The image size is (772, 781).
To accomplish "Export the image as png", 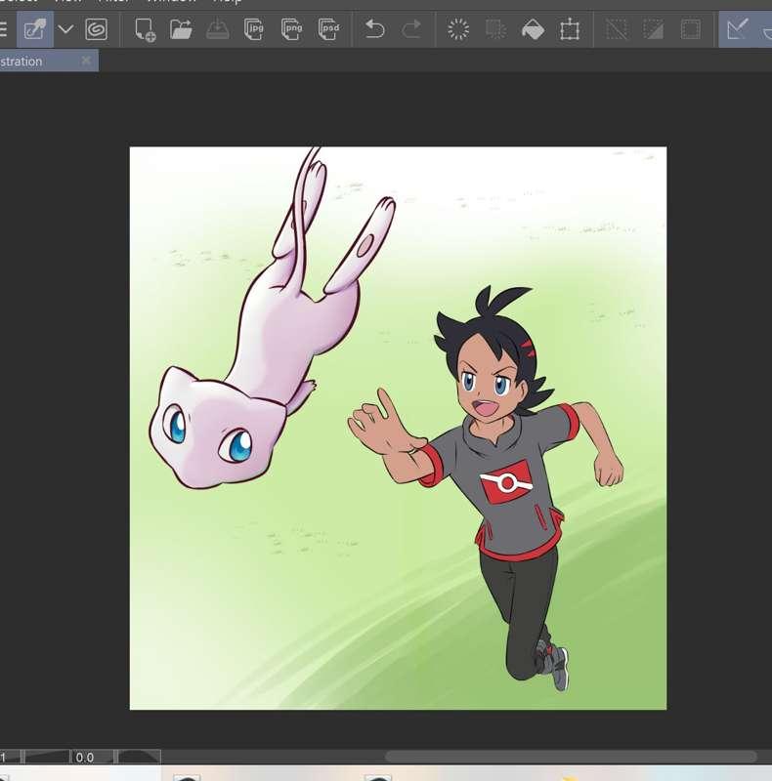I will [292, 29].
